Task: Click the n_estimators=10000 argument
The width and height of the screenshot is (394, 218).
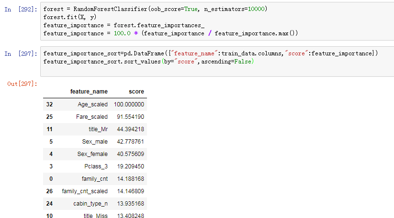Action: [x=235, y=9]
